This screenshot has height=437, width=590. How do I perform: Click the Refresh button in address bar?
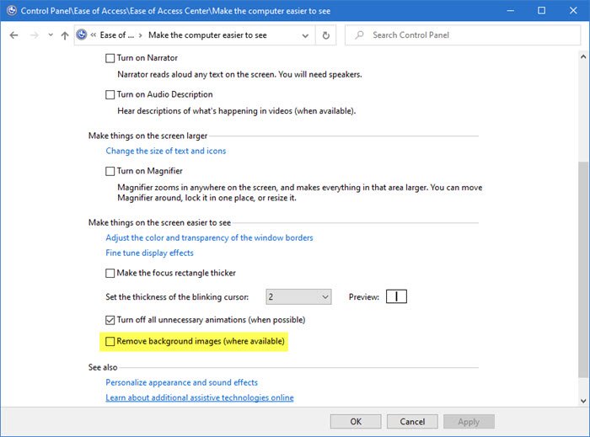click(x=327, y=35)
